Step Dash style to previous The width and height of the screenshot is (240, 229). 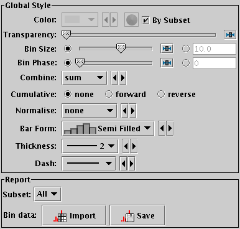click(123, 164)
